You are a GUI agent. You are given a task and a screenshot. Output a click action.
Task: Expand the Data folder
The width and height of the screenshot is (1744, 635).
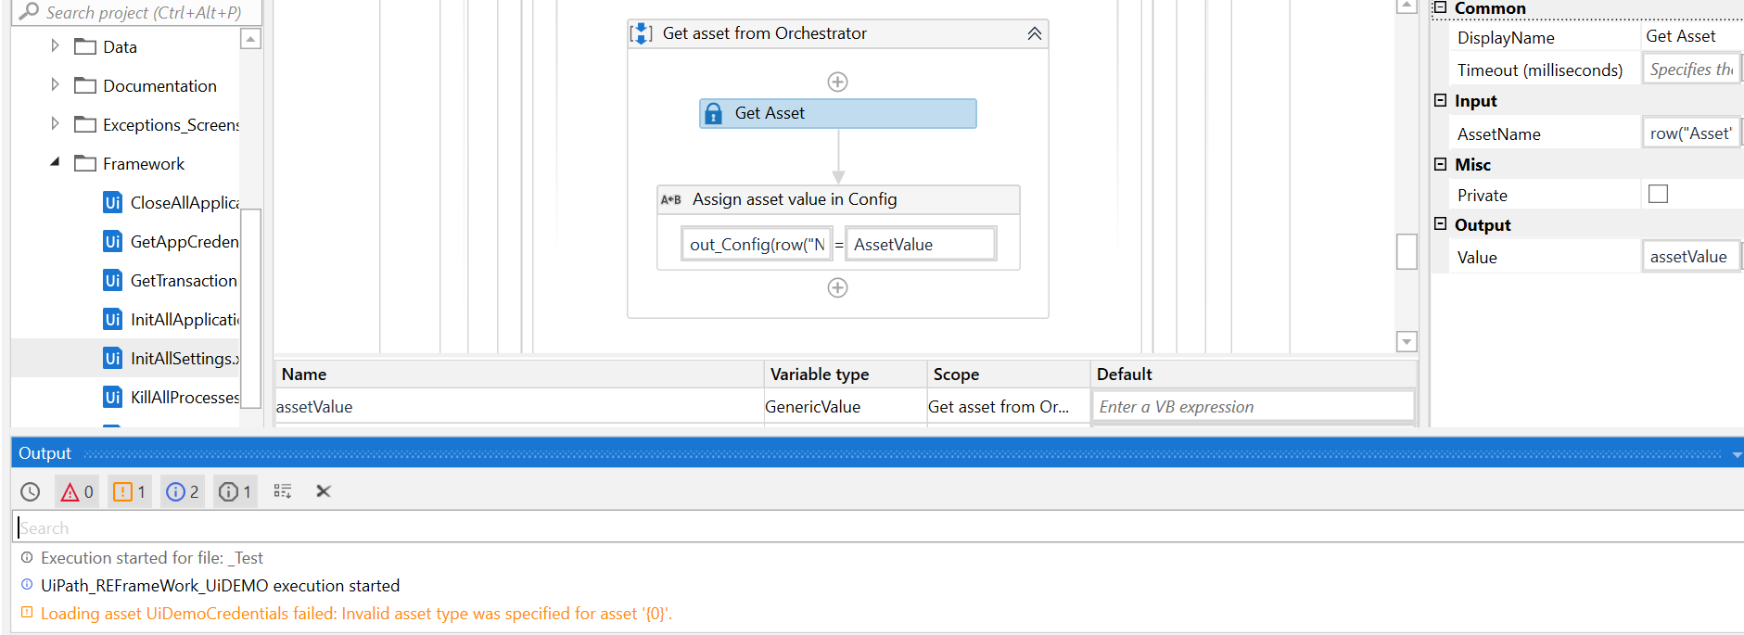[55, 45]
